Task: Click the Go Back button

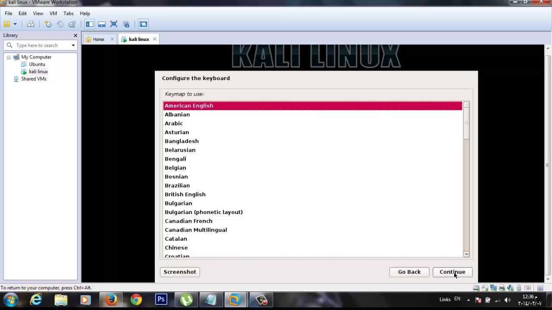Action: pos(409,272)
